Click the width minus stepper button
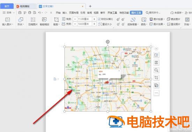 click(75, 24)
